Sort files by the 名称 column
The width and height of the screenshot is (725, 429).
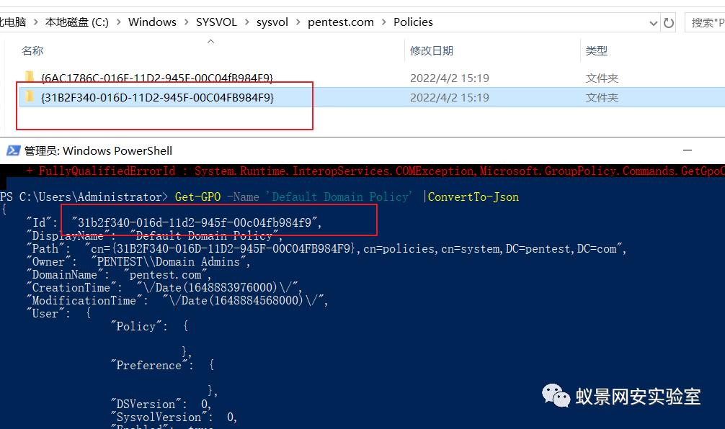tap(32, 50)
